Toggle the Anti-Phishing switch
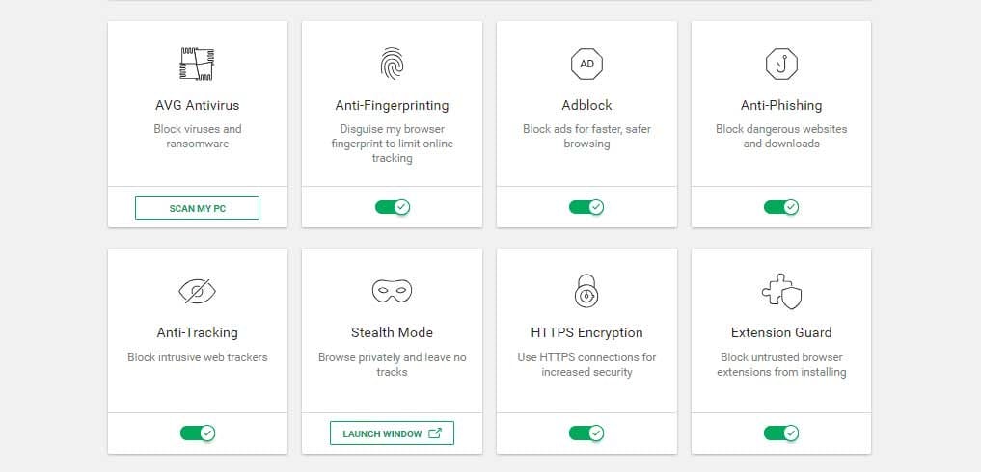The width and height of the screenshot is (981, 472). pos(781,207)
